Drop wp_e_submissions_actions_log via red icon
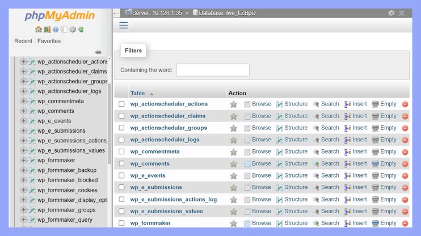Screen dimensions: 421x236 (x=405, y=200)
